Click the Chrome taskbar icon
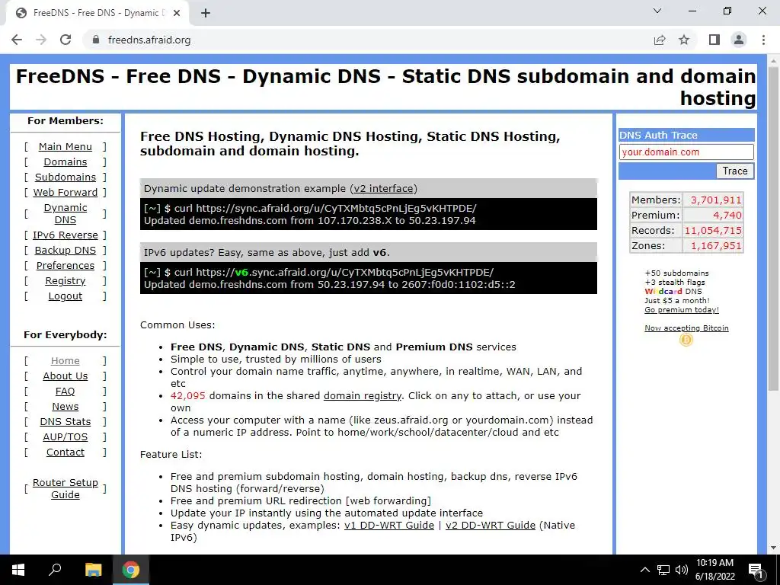 click(131, 570)
